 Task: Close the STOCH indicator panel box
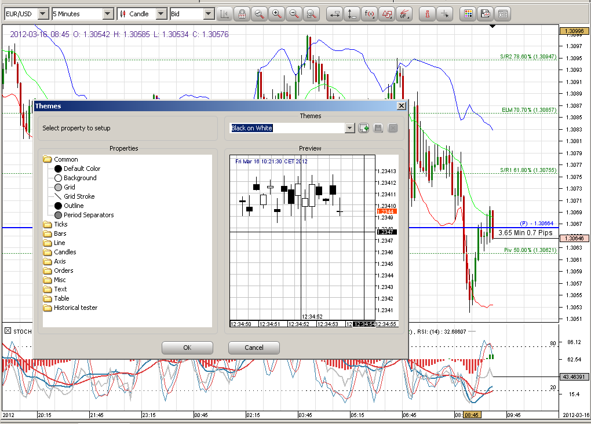(x=8, y=331)
